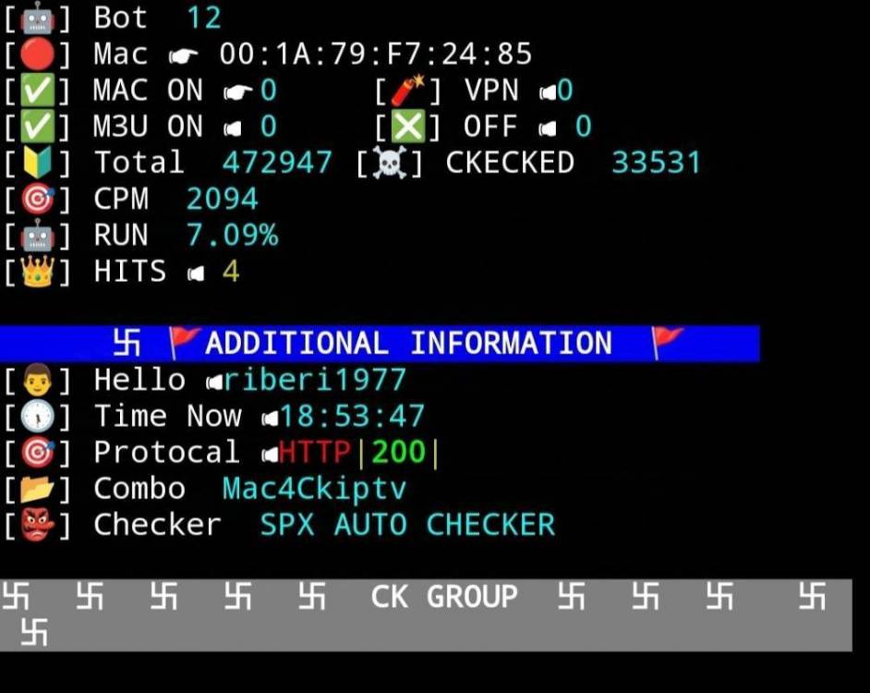
Task: Click the robot icon in the RUN row
Action: (38, 236)
